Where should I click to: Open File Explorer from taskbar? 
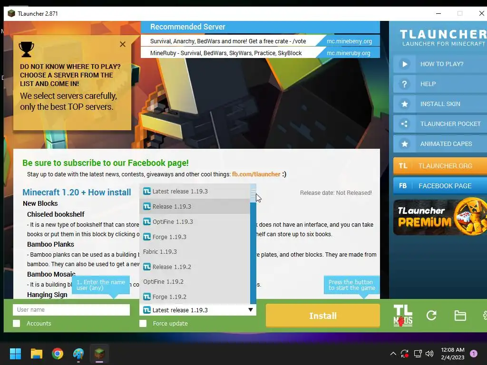36,354
